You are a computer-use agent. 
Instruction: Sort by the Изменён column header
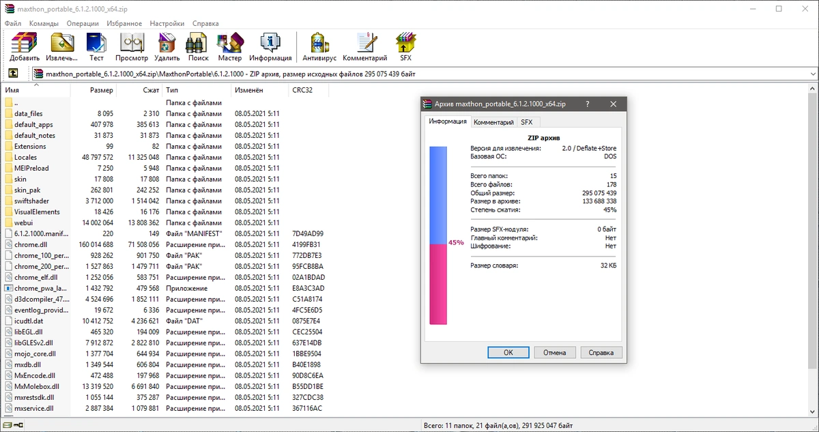click(x=260, y=90)
